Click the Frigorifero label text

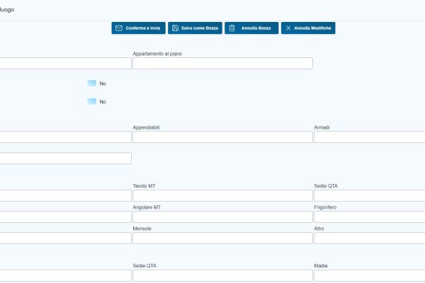tap(325, 207)
